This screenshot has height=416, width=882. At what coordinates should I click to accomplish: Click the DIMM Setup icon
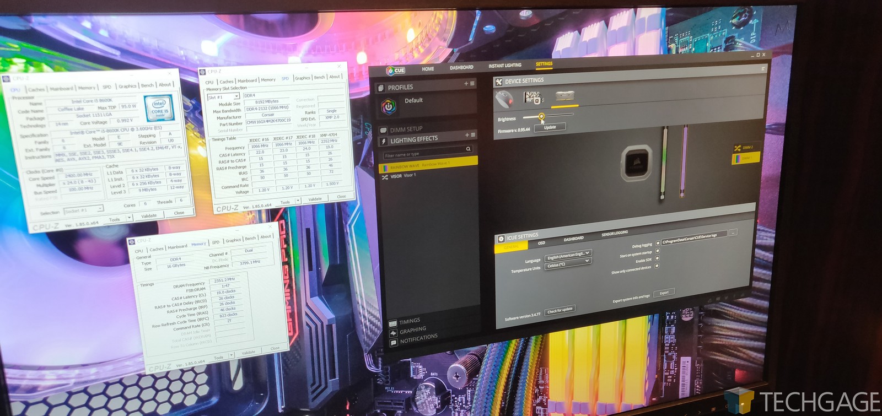[x=383, y=130]
